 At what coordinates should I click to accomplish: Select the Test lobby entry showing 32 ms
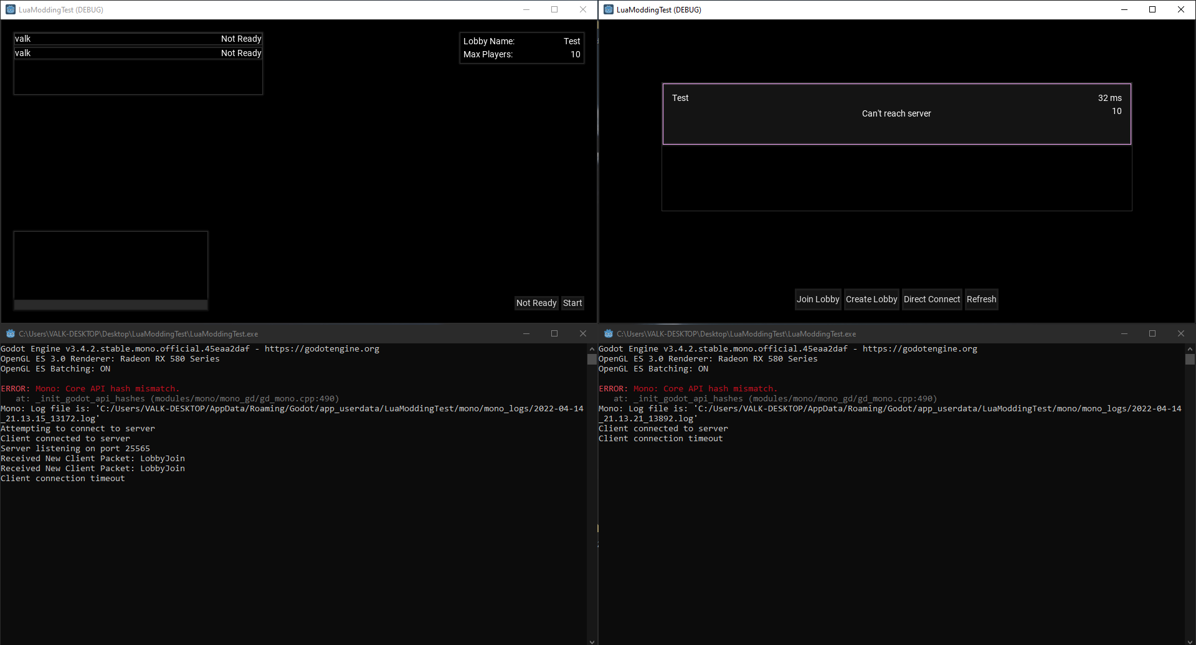897,113
